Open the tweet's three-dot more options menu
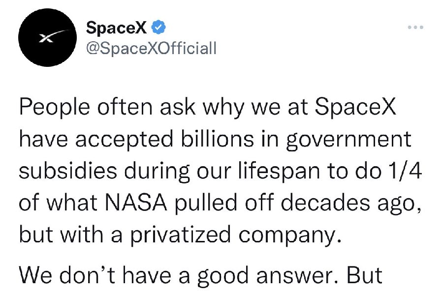Image resolution: width=443 pixels, height=295 pixels. 415,28
